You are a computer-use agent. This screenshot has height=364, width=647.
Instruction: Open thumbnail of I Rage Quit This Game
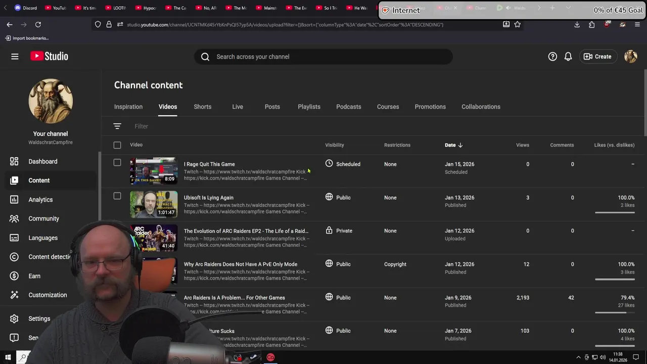(x=154, y=171)
